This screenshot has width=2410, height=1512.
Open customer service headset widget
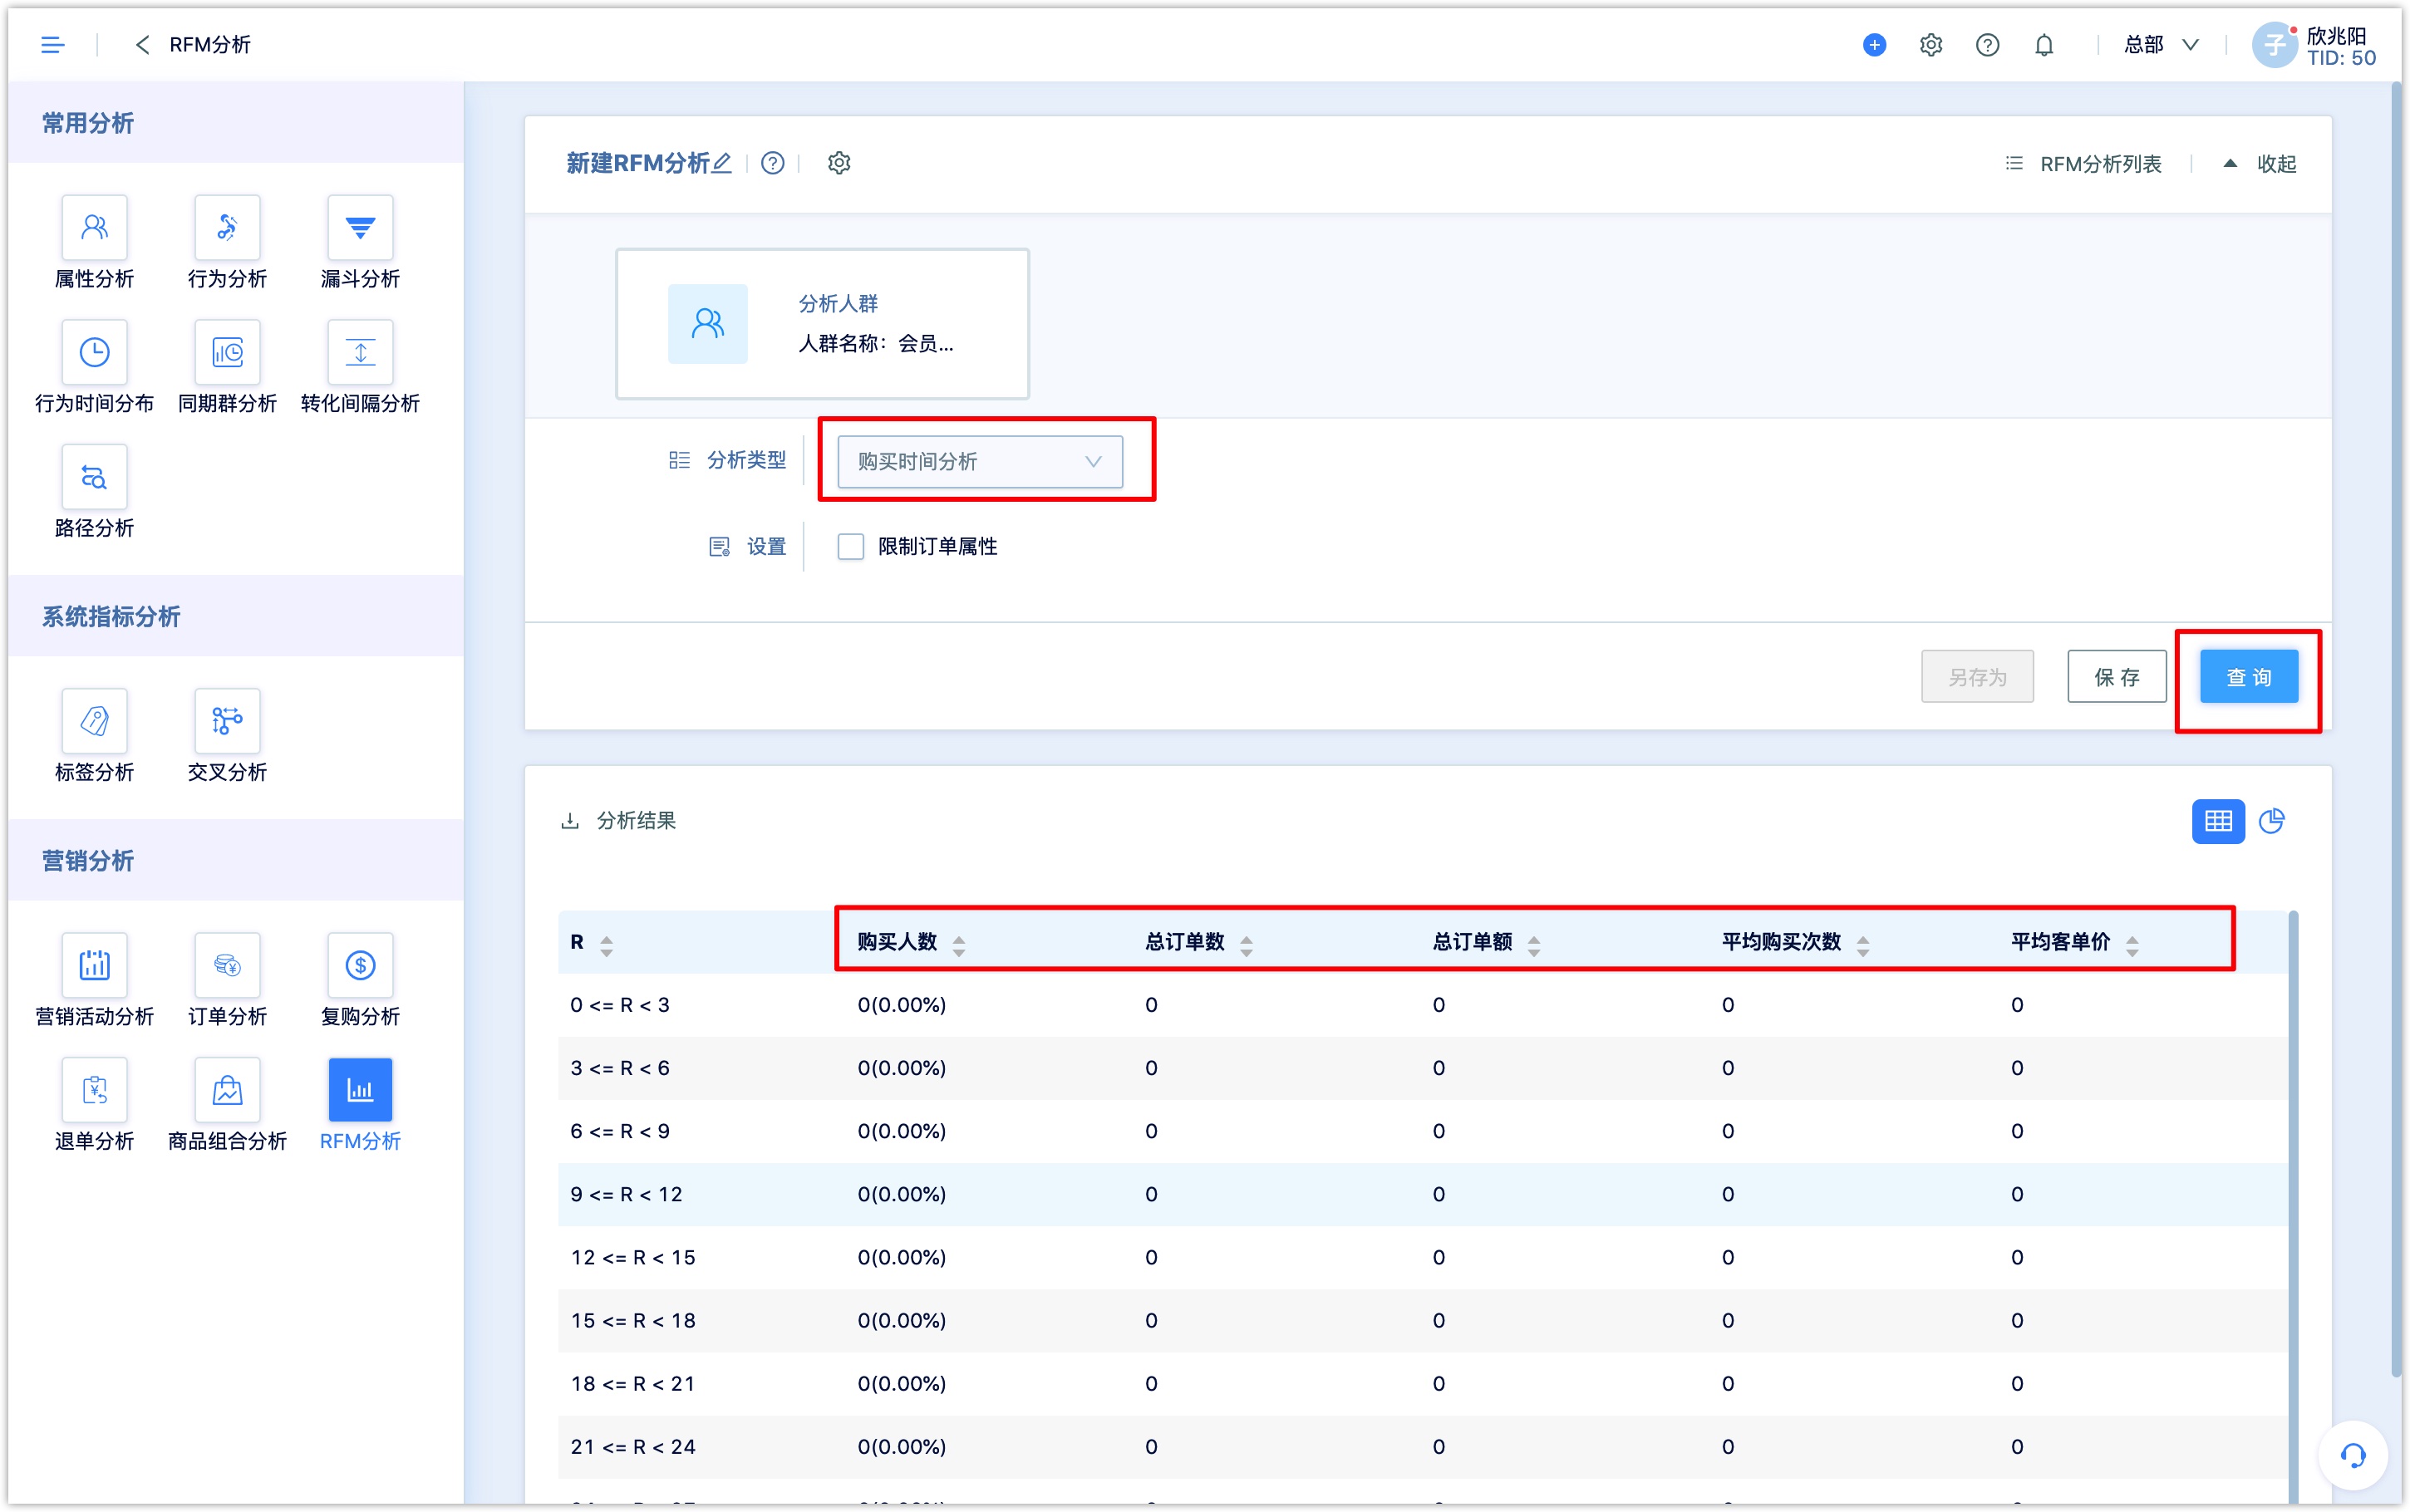(x=2353, y=1455)
